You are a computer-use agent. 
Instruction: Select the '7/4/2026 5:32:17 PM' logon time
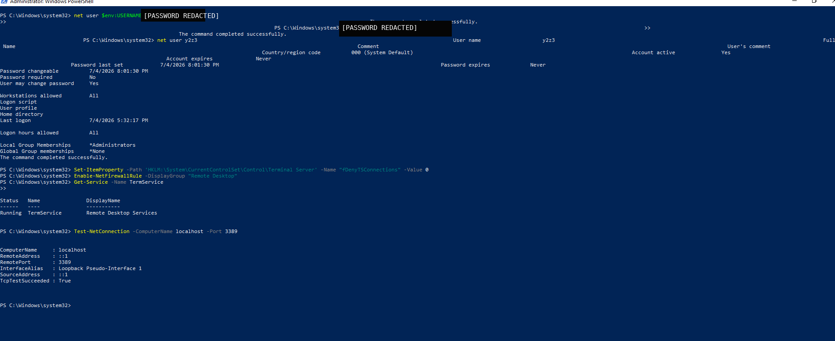click(118, 120)
